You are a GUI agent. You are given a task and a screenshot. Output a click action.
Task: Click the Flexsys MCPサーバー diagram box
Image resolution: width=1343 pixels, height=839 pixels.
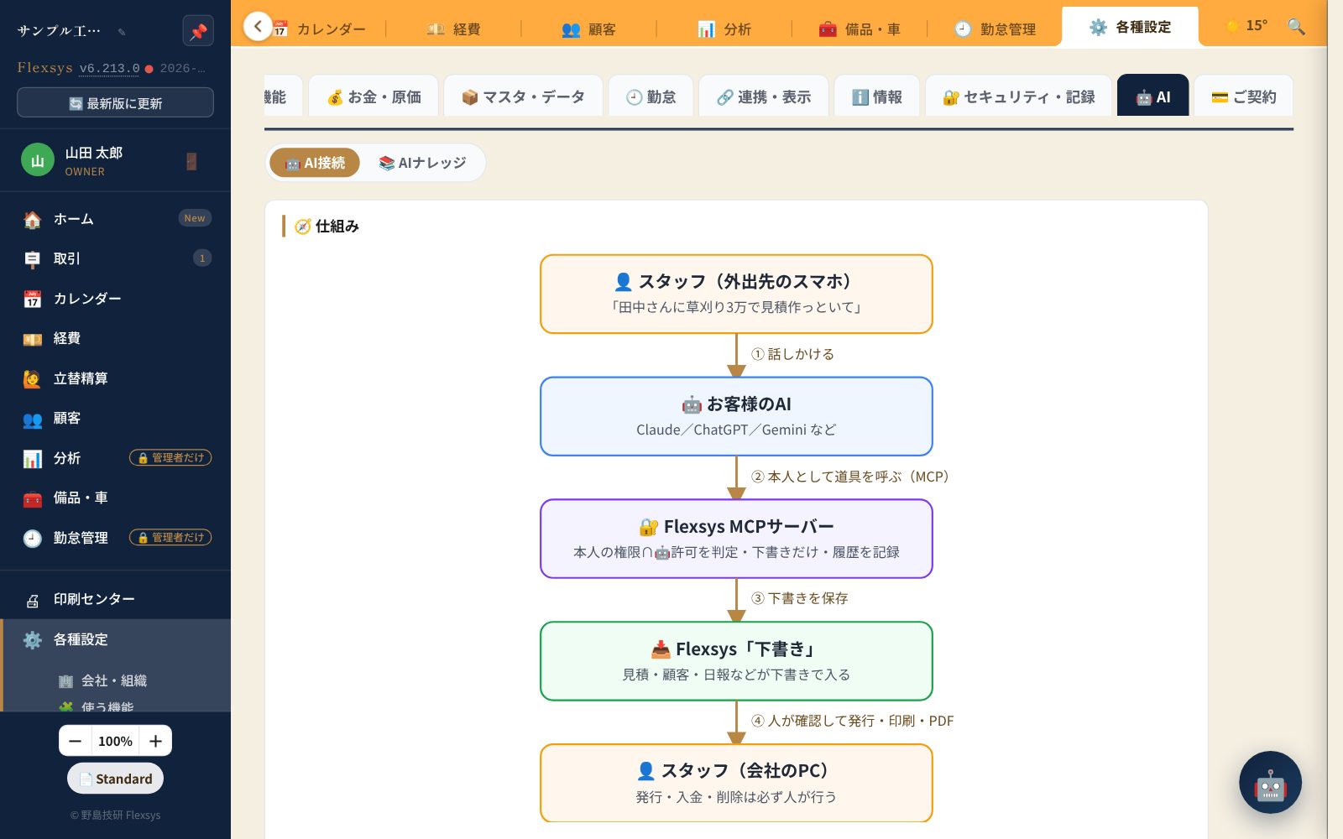point(736,539)
